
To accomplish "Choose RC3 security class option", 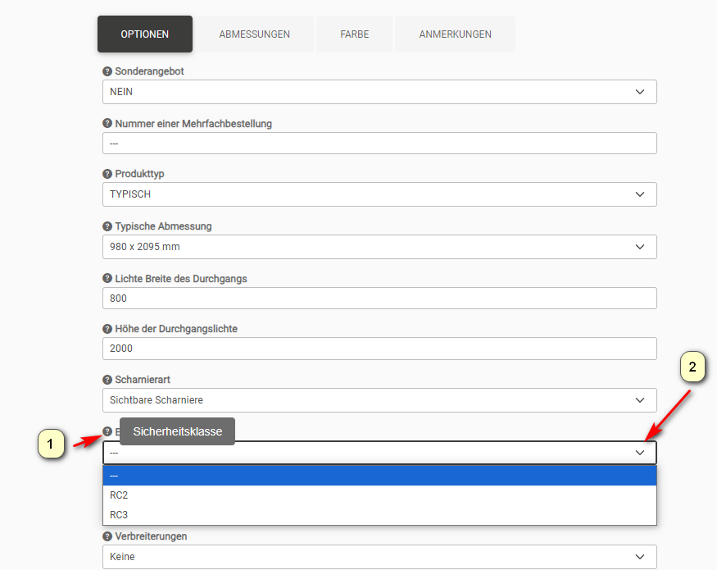I will [x=379, y=515].
